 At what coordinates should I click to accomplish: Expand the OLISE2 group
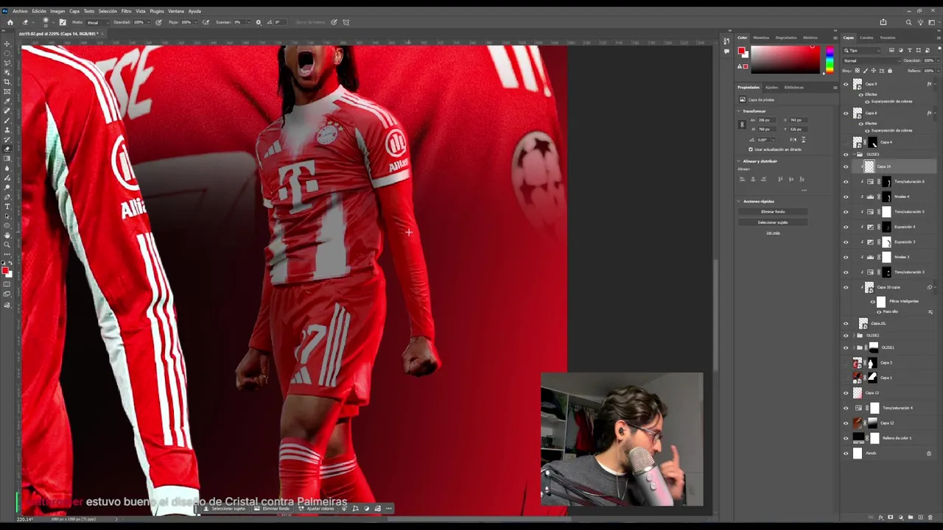[x=853, y=336]
